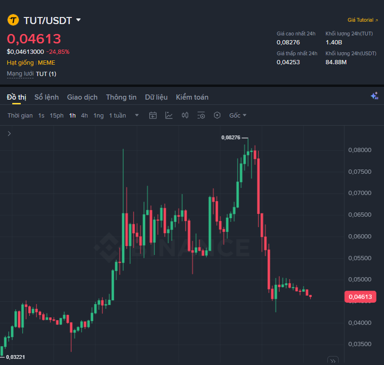Click the hexagon chart settings icon

[217, 115]
